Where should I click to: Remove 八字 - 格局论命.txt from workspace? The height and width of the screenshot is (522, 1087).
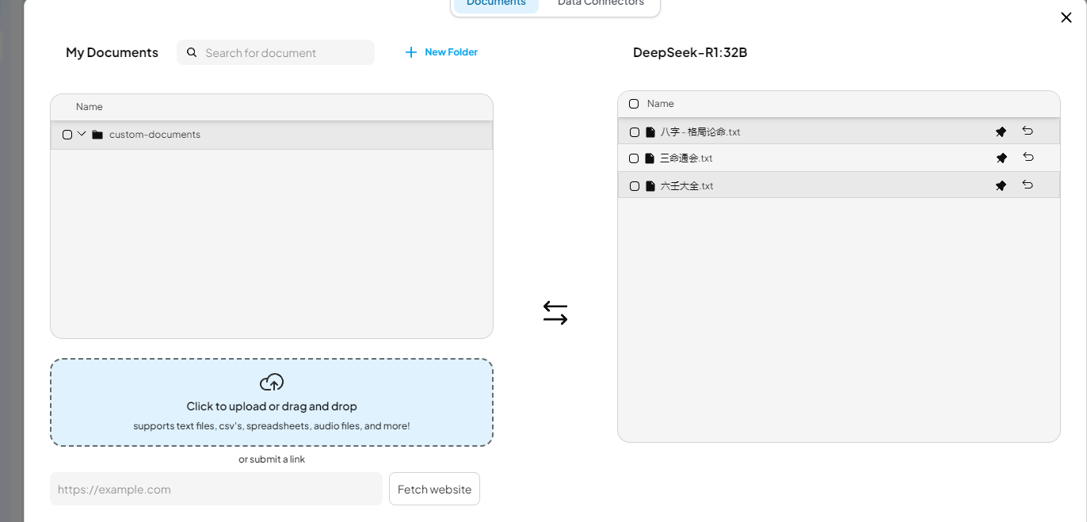[x=1028, y=131]
